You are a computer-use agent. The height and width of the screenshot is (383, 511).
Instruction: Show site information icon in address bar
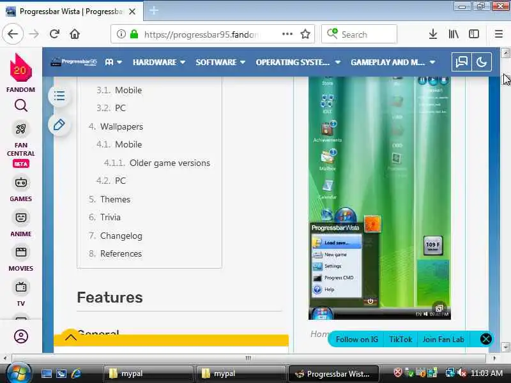click(x=121, y=34)
